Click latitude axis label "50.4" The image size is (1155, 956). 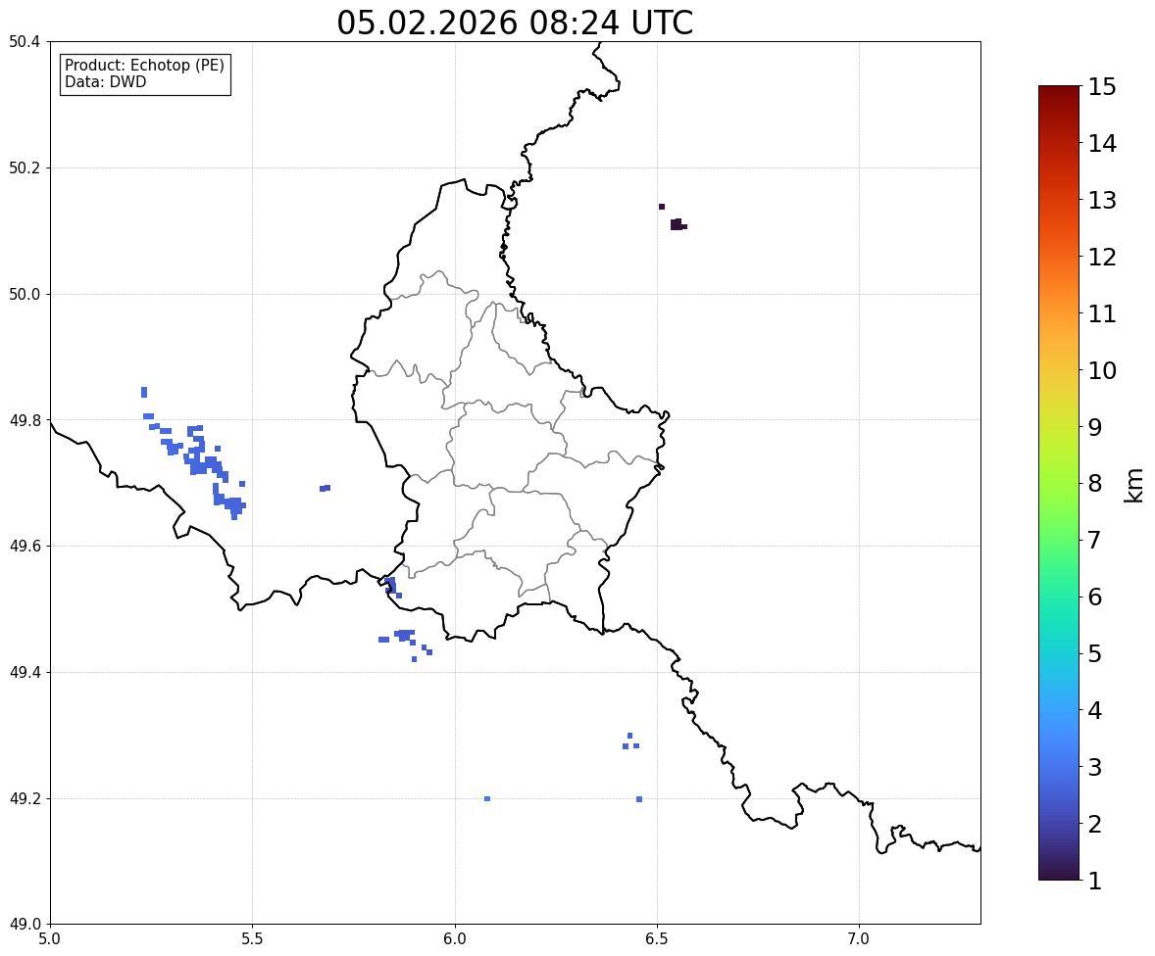[25, 42]
